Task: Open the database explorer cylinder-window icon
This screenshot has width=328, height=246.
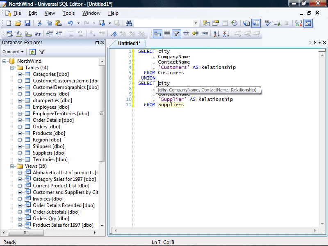Action: (x=206, y=23)
